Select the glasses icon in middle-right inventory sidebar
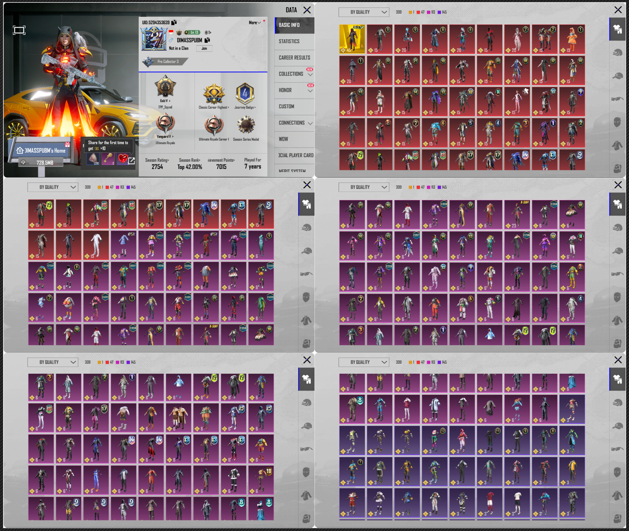Image resolution: width=629 pixels, height=531 pixels. tap(618, 274)
